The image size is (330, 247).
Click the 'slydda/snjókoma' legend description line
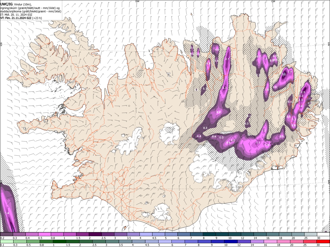[31, 11]
